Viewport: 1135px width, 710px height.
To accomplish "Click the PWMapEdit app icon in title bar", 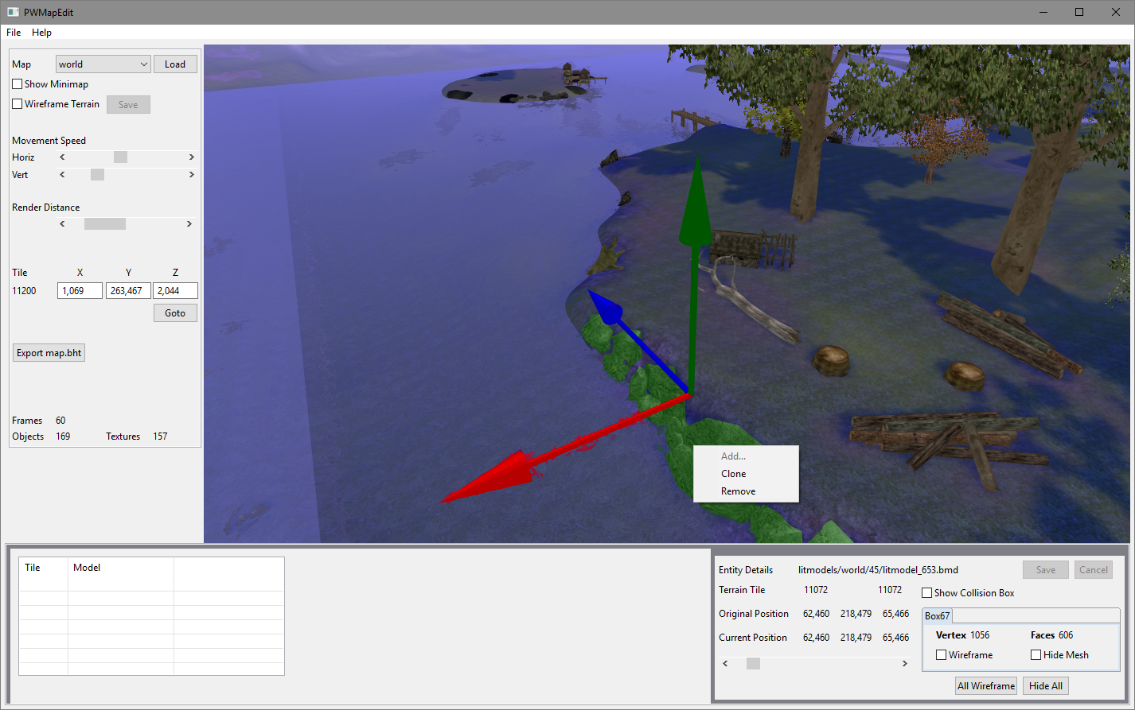I will (13, 12).
